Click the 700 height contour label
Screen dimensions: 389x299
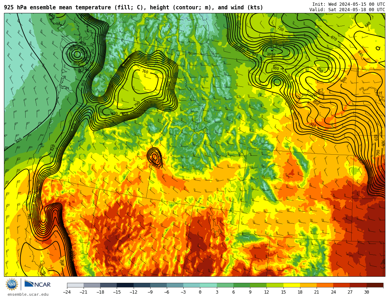pyautogui.click(x=344, y=80)
